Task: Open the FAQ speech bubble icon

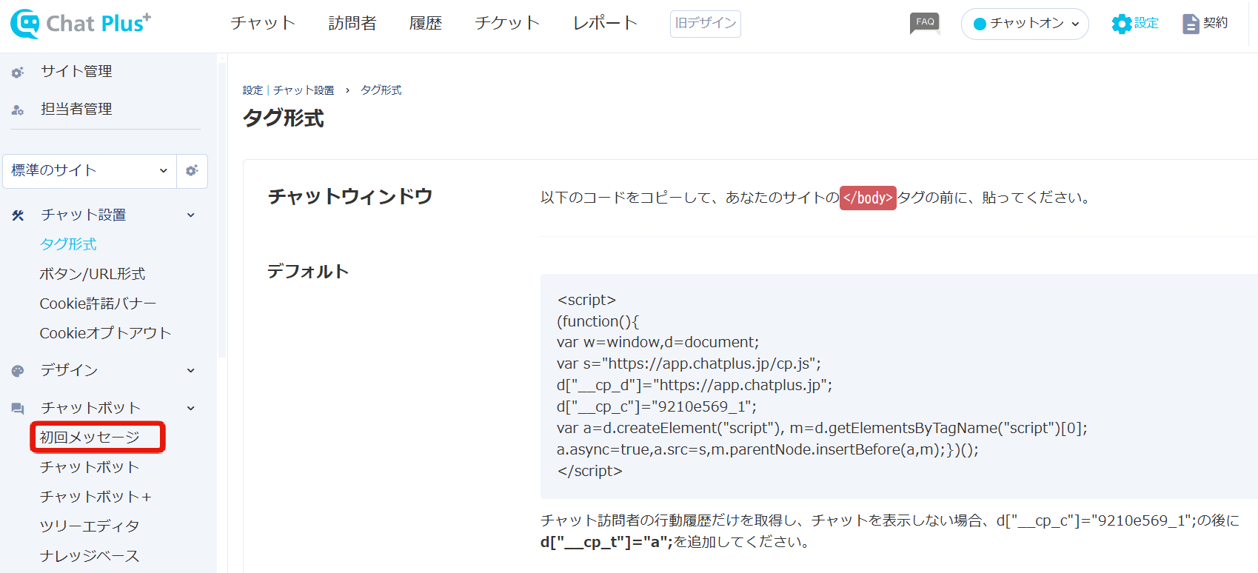Action: [925, 23]
